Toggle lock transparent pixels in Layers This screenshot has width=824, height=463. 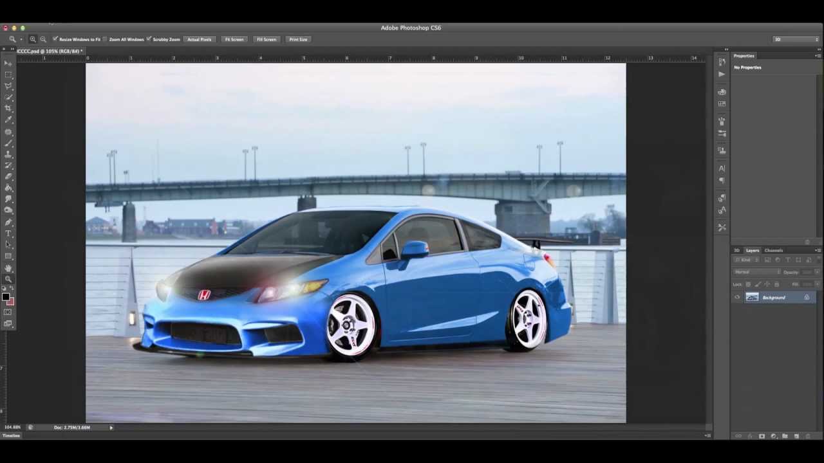[x=748, y=284]
